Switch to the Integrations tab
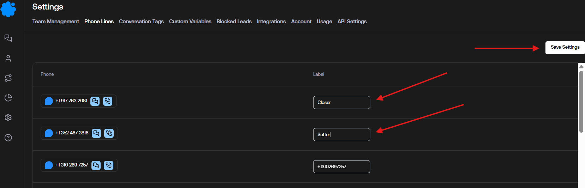 (271, 22)
